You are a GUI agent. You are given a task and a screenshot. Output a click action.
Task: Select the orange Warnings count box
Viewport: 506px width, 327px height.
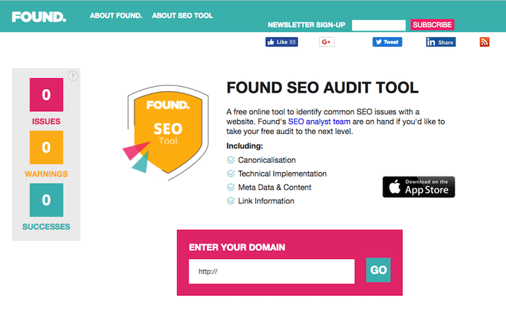(x=46, y=148)
